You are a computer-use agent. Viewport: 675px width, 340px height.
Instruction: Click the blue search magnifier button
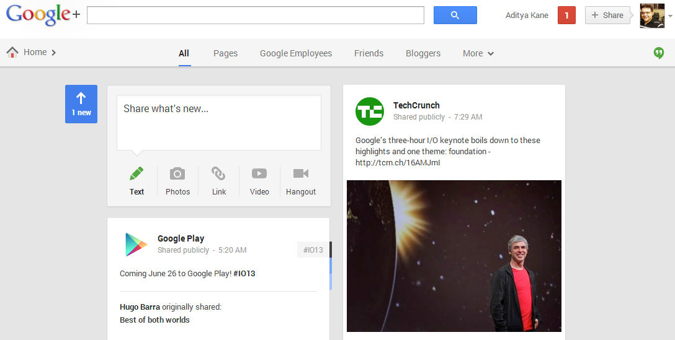[x=455, y=15]
